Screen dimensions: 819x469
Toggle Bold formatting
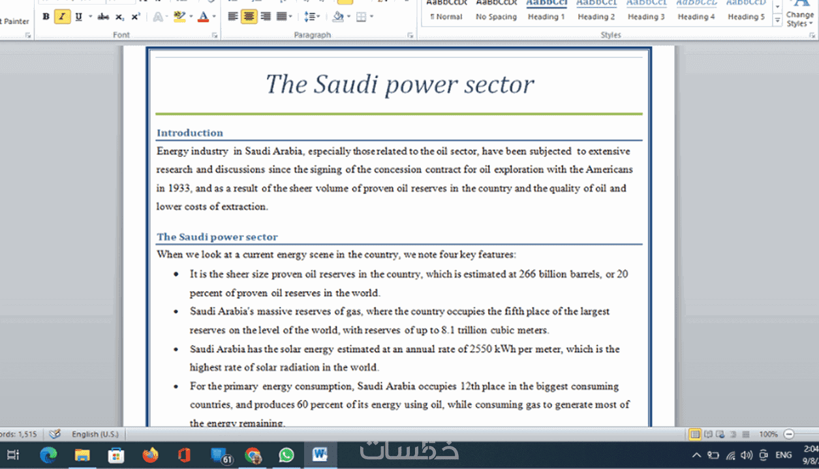tap(46, 17)
